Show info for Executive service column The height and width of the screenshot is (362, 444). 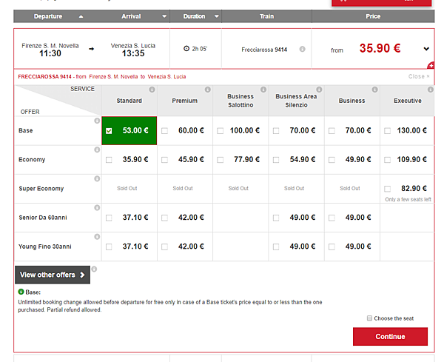[x=431, y=90]
